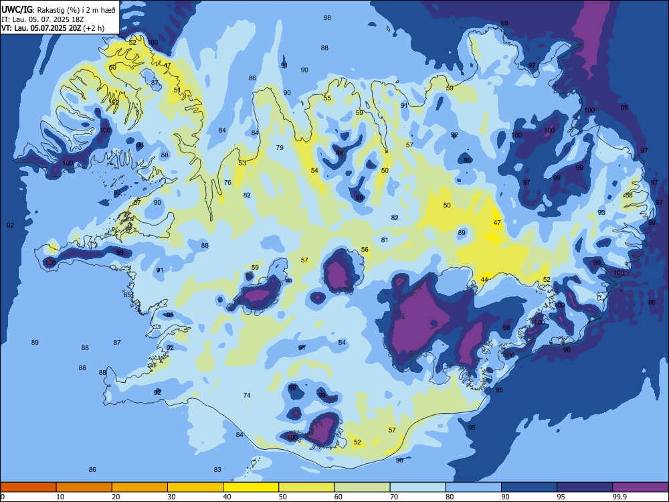Click the legend tick label '80'
Viewport: 669px width, 502px height.
pyautogui.click(x=450, y=497)
